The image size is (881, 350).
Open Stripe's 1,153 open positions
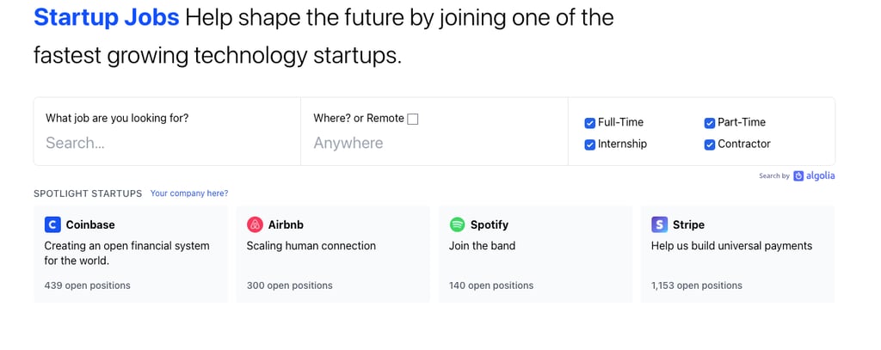[x=697, y=286]
